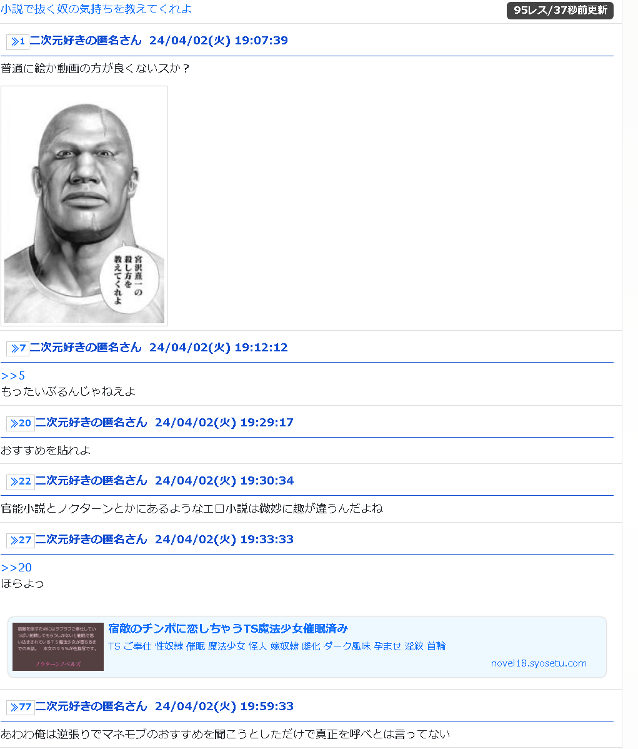Image resolution: width=638 pixels, height=749 pixels.
Task: Follow the >>5 anchor link
Action: pyautogui.click(x=13, y=376)
